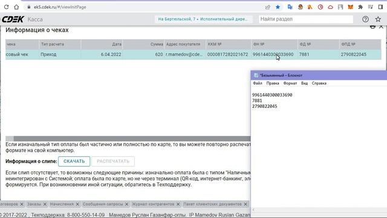
Task: Close the Начисления tab
Action: tap(77, 204)
